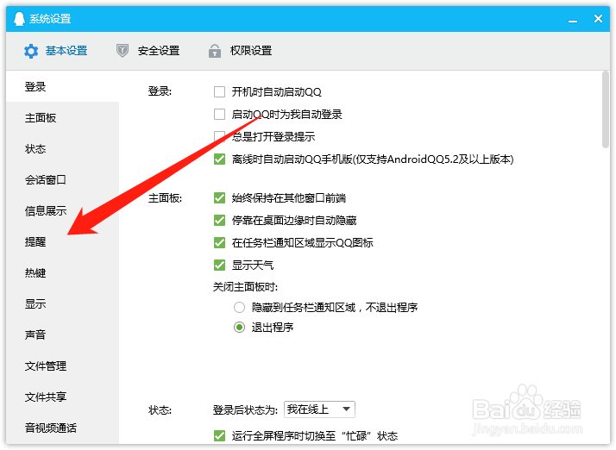Uncheck 始终保持在其他窗口前端
The height and width of the screenshot is (450, 616).
pyautogui.click(x=220, y=198)
